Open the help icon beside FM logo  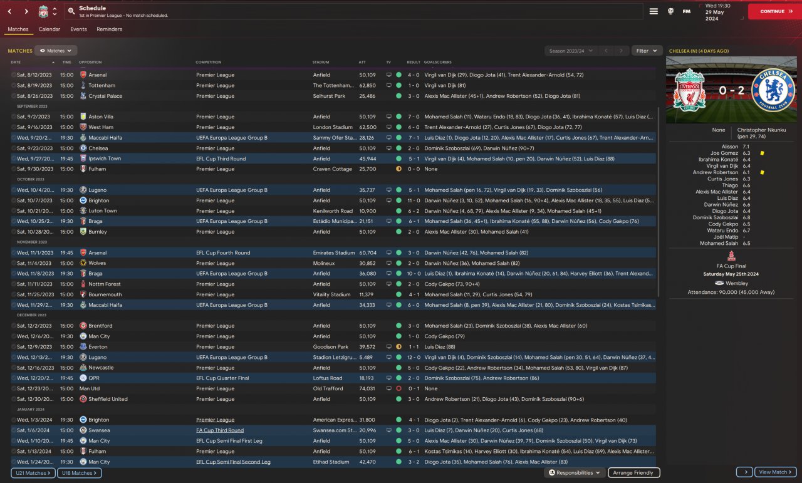pos(670,11)
